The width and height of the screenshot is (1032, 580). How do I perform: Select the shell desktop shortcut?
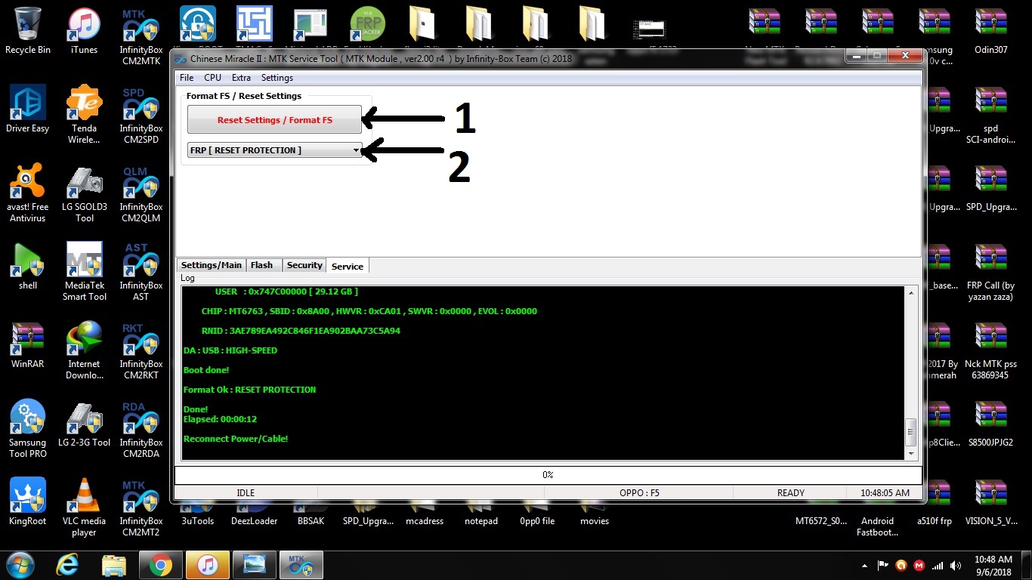[28, 267]
